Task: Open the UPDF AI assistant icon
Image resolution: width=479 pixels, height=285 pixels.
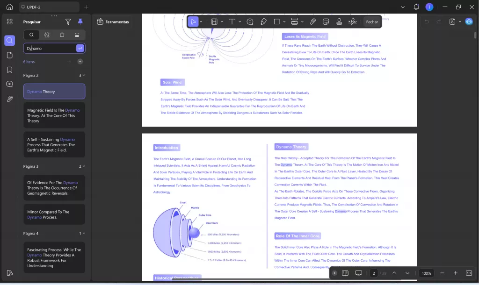Action: point(469,21)
